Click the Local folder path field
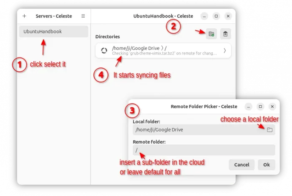 click(x=196, y=130)
